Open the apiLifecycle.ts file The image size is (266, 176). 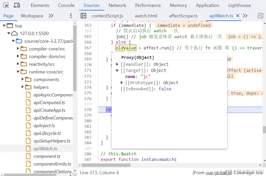pyautogui.click(x=47, y=133)
